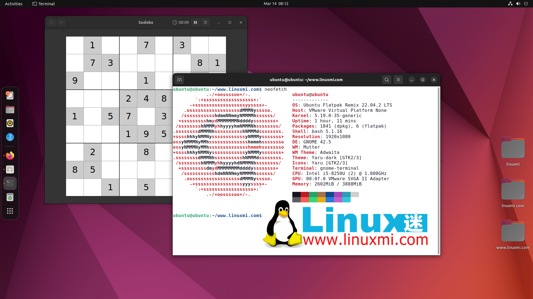Click the neofetch command text
The image size is (533, 299).
click(275, 89)
